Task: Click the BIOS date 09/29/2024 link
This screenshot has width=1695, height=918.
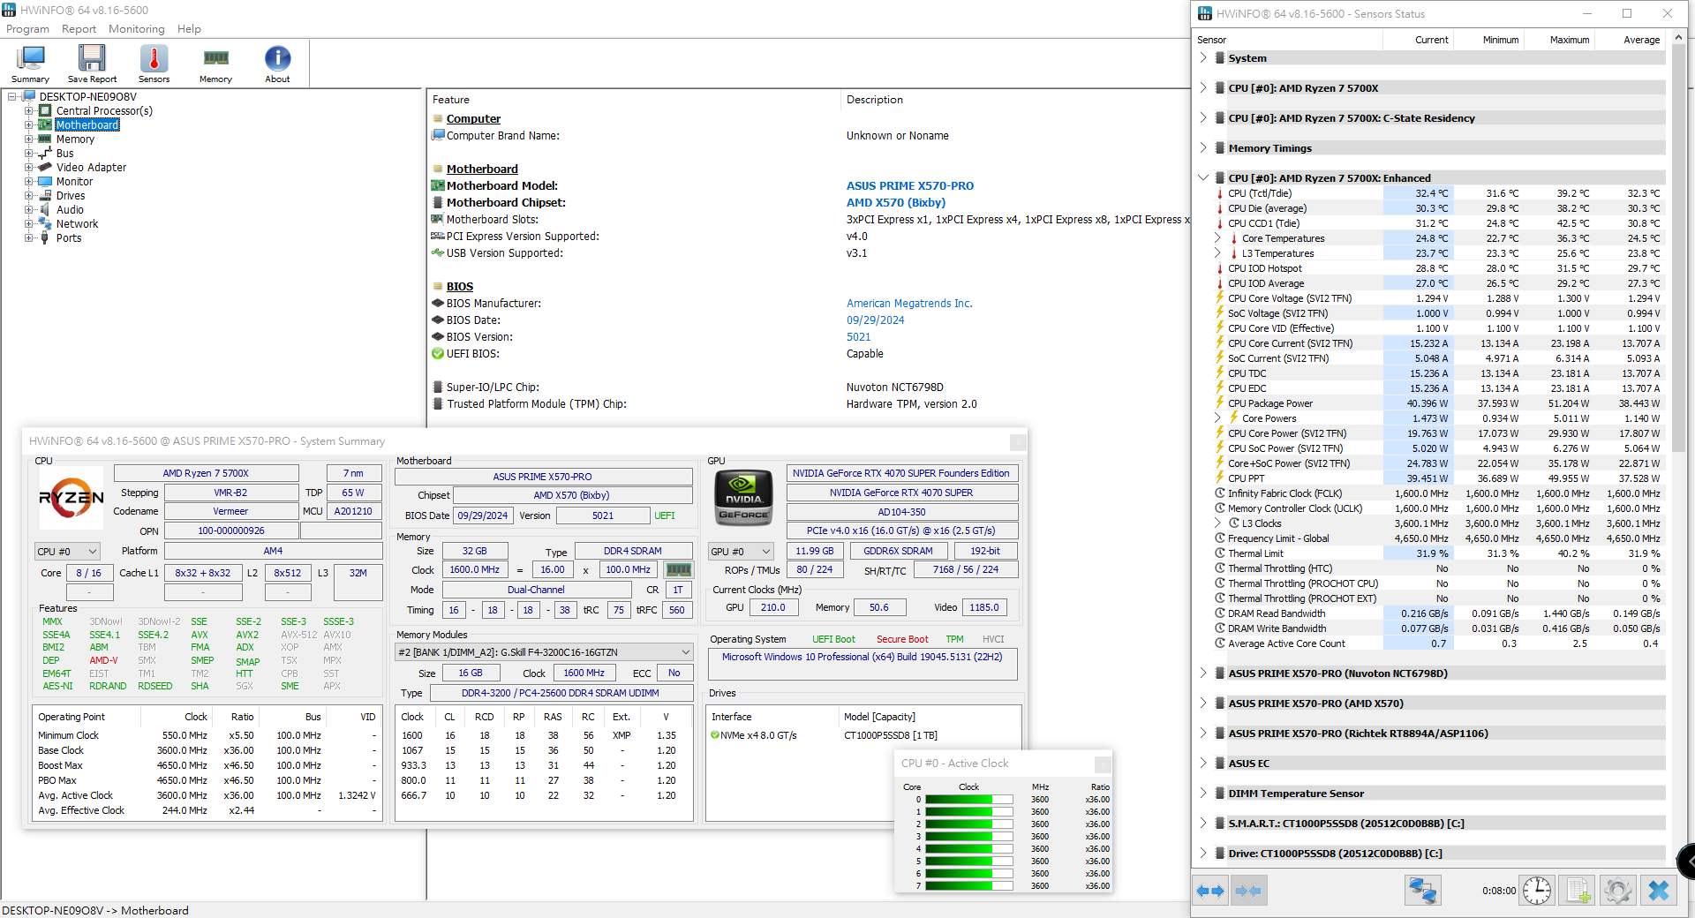Action: (876, 320)
